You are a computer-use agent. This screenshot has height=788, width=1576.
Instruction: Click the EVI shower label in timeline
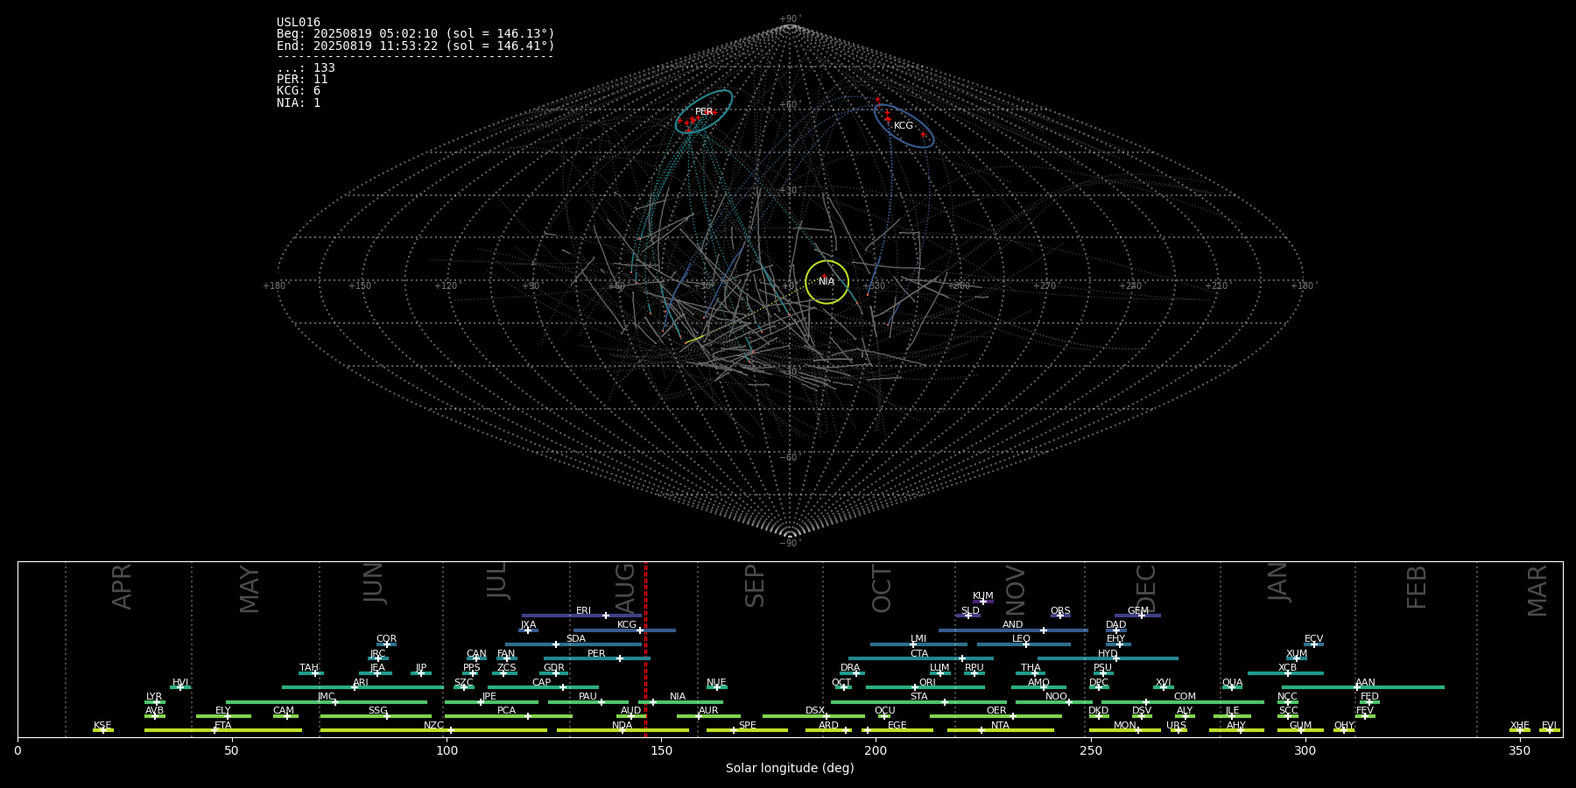(1550, 726)
